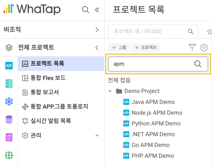Click the + 그룹 button
Screen dimensions: 212x165
point(119,48)
